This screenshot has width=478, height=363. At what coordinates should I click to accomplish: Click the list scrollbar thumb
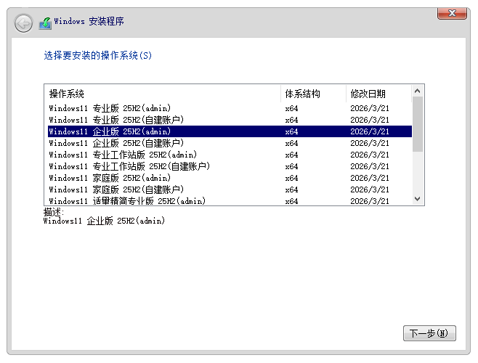coord(417,124)
